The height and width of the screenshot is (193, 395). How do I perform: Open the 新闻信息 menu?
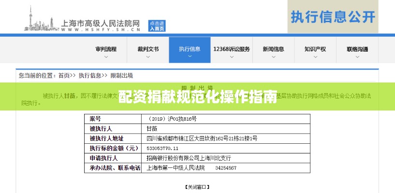(273, 50)
